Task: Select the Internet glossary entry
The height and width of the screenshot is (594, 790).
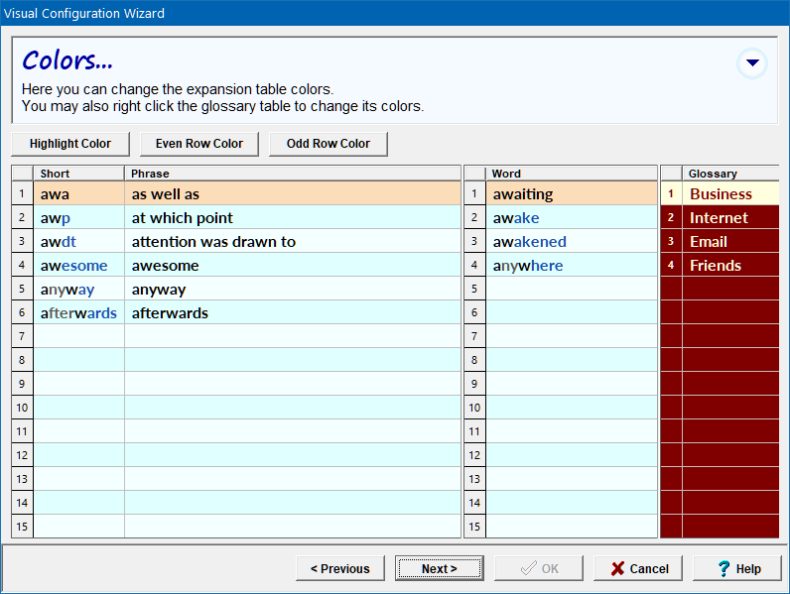Action: pos(719,218)
